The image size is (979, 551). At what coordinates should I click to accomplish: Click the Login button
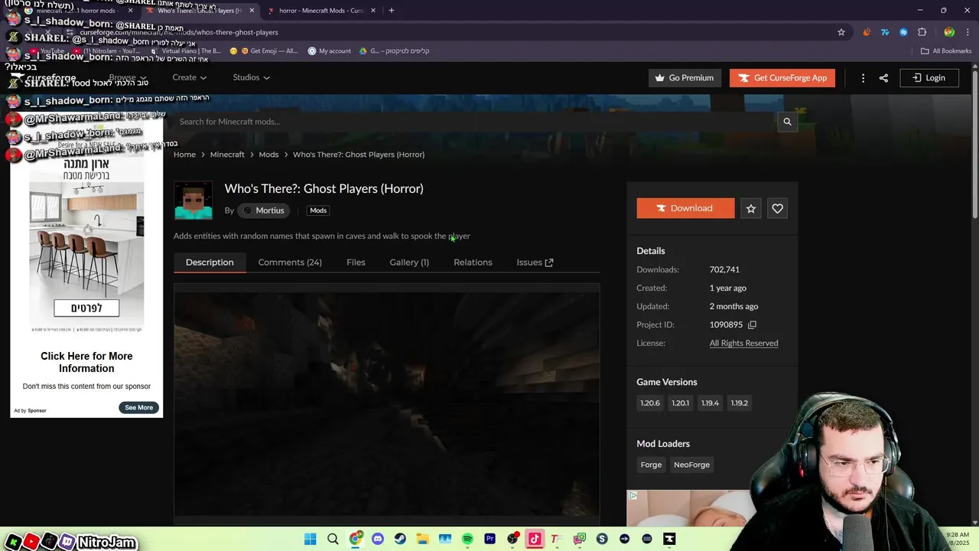(929, 78)
